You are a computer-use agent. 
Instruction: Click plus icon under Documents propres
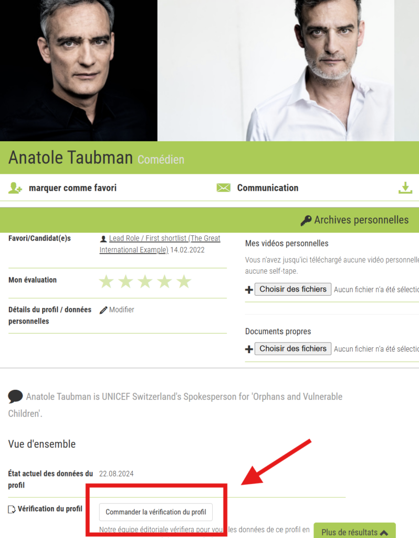(249, 349)
